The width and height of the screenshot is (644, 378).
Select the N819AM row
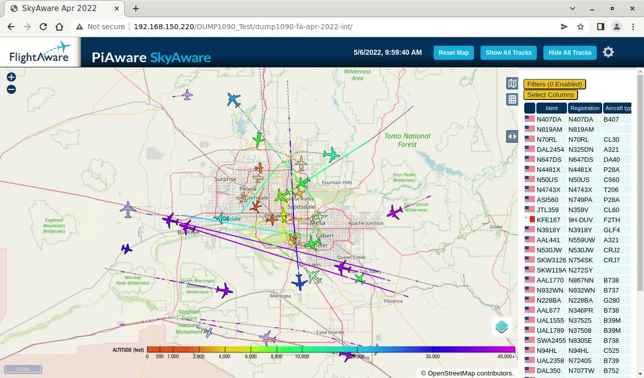point(578,129)
